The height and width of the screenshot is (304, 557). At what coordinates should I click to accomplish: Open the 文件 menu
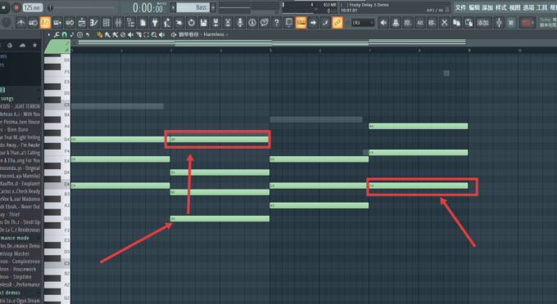tap(460, 7)
